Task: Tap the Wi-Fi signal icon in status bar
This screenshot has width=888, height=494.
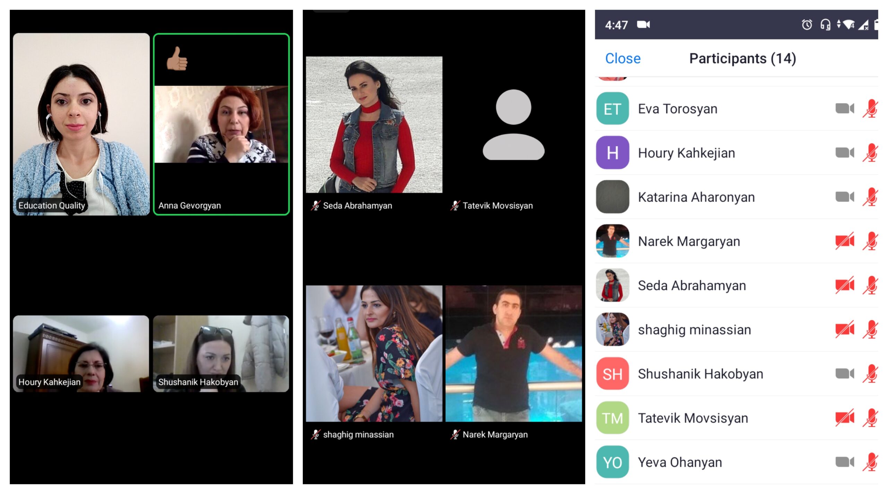Action: pos(849,25)
